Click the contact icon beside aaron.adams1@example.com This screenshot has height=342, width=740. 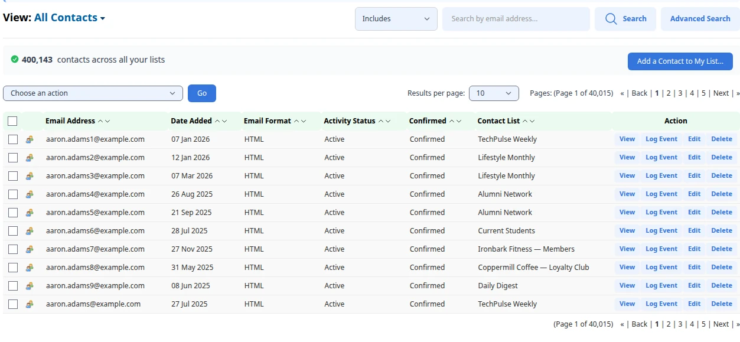coord(30,139)
